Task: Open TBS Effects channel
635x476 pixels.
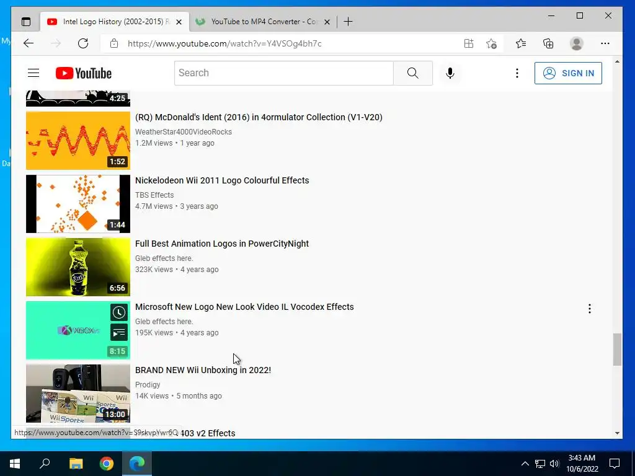Action: (x=154, y=195)
